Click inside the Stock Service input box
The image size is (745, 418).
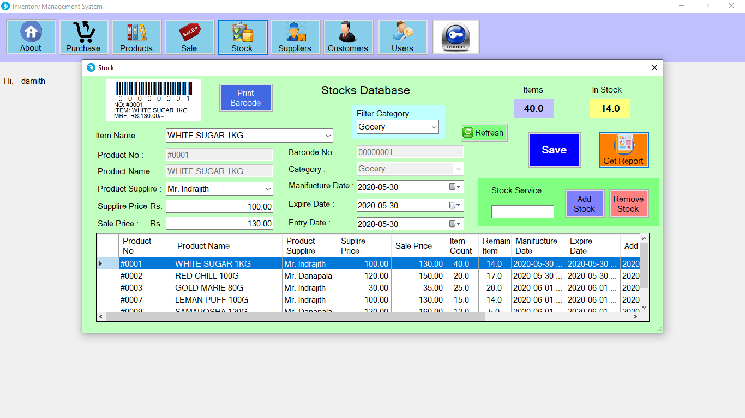coord(522,212)
